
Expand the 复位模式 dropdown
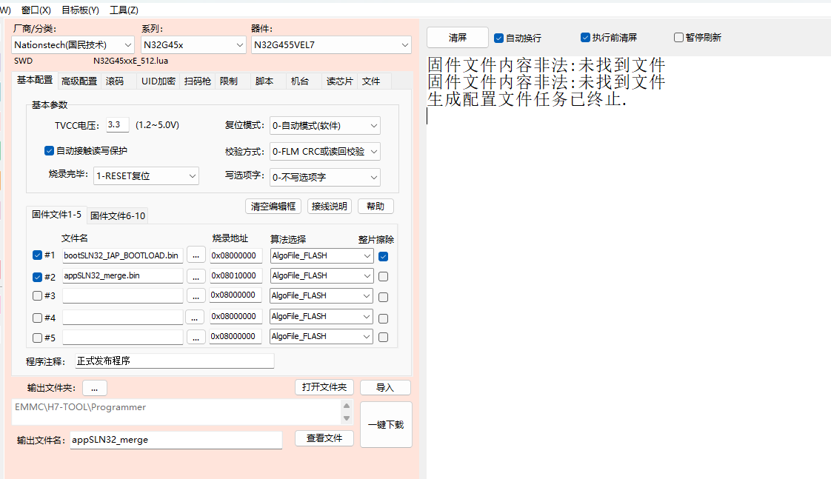click(x=325, y=126)
